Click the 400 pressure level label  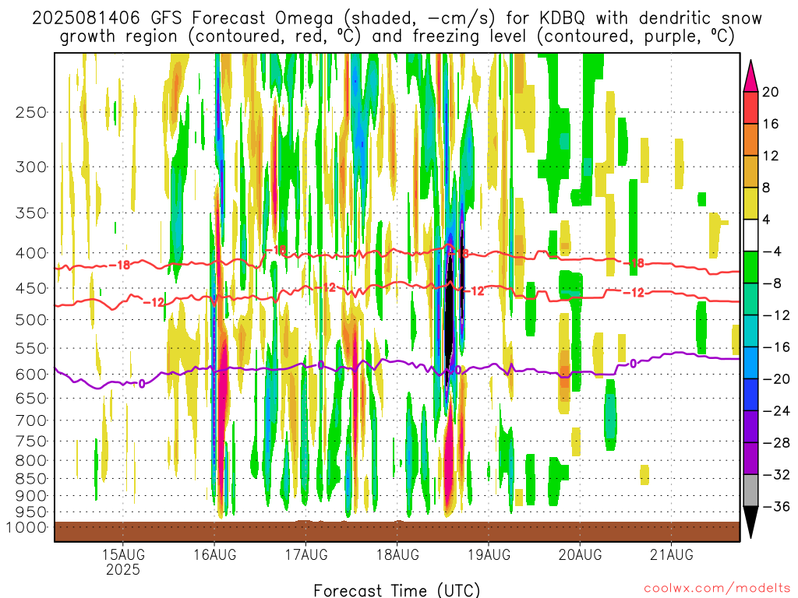(31, 253)
